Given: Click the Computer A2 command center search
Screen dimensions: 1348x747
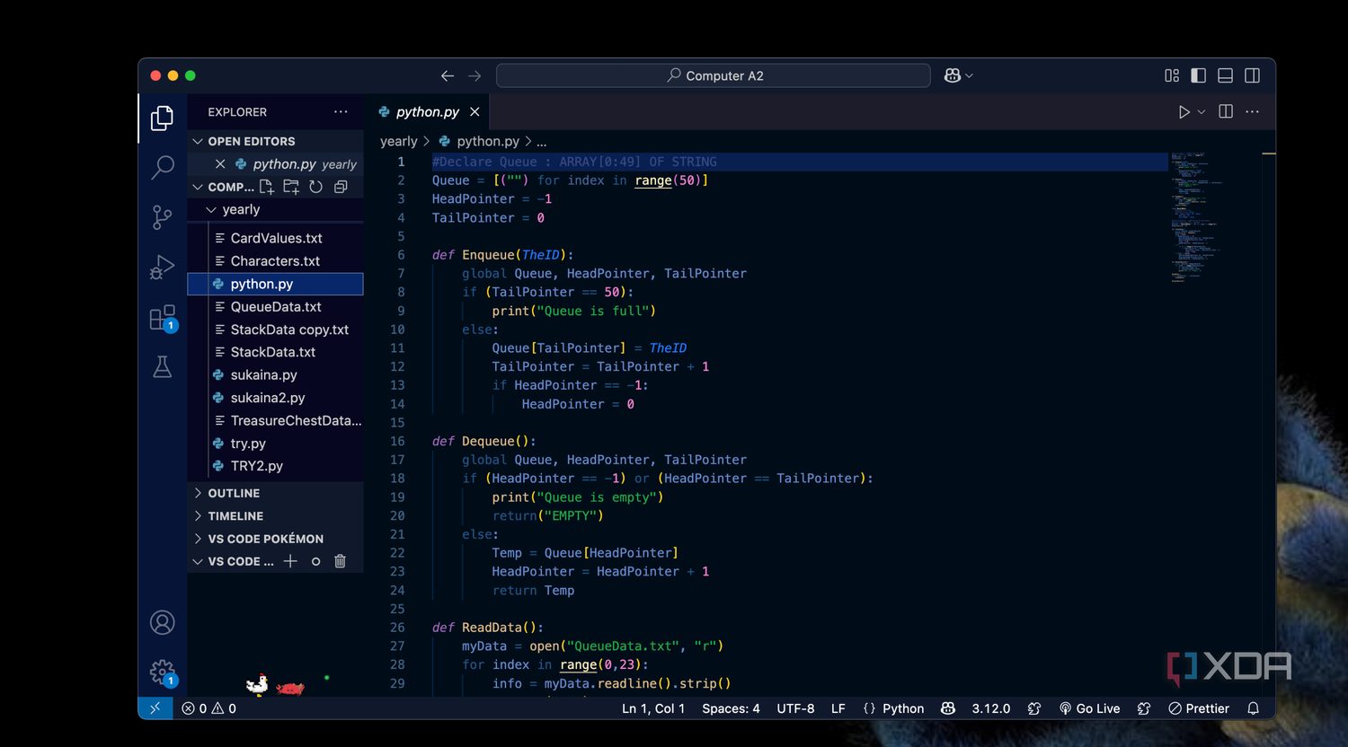Looking at the screenshot, I should pyautogui.click(x=714, y=76).
